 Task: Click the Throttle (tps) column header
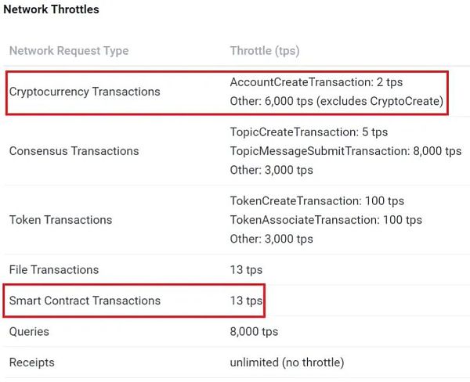(x=265, y=51)
